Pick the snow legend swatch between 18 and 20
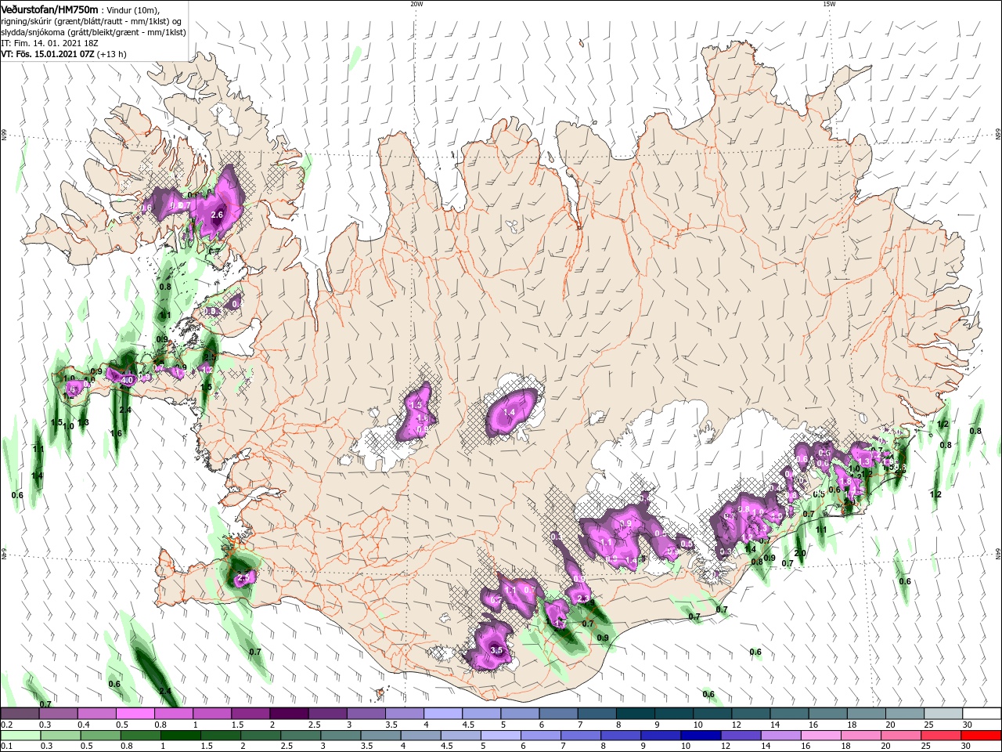 [866, 714]
